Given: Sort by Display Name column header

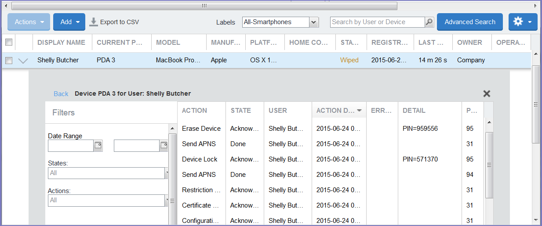Looking at the screenshot, I should tap(62, 43).
